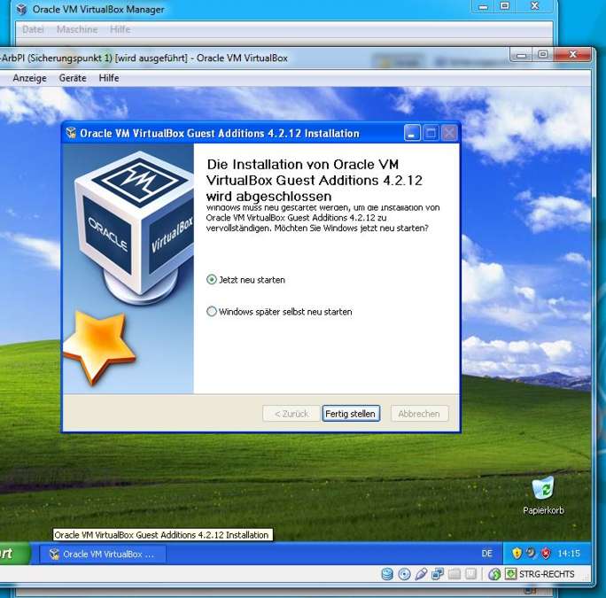Click VM window resize grip next to STRG-RECHTS

pyautogui.click(x=587, y=577)
